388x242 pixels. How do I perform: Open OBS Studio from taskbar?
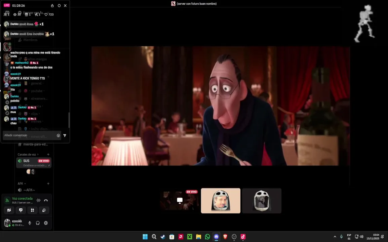point(234,237)
